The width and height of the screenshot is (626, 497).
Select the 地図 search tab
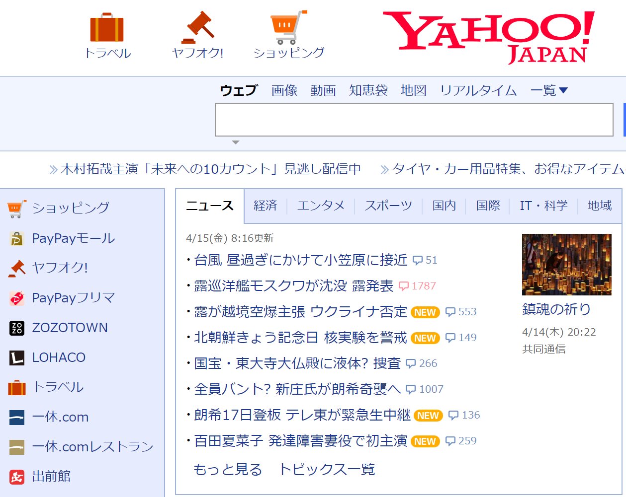[414, 90]
